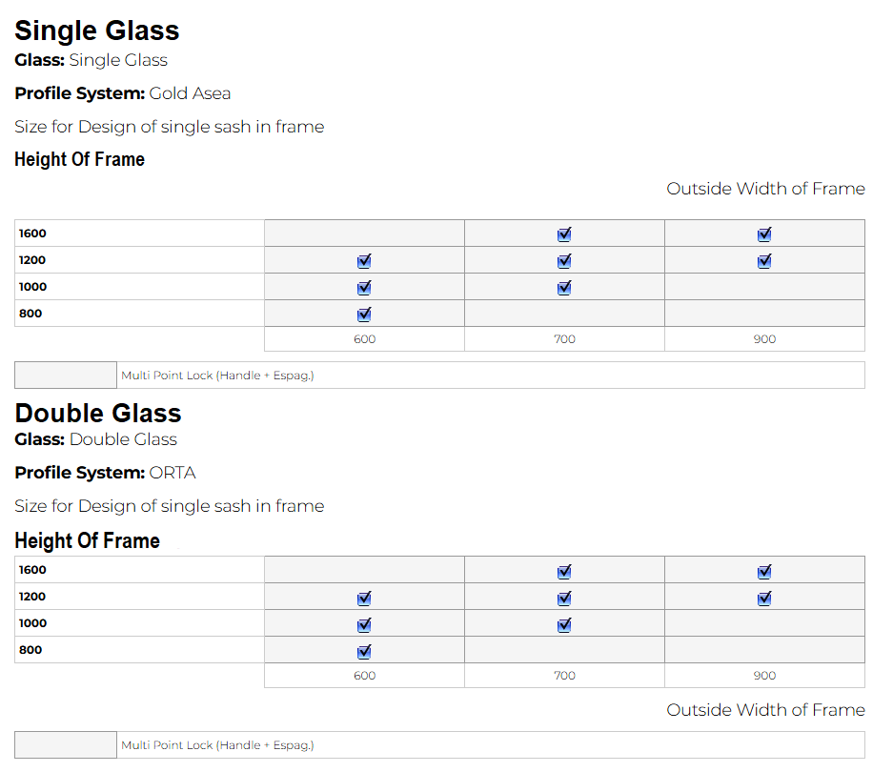Toggle Single Glass 1200 height, 900 width checkbox
This screenshot has width=893, height=772.
pos(764,261)
